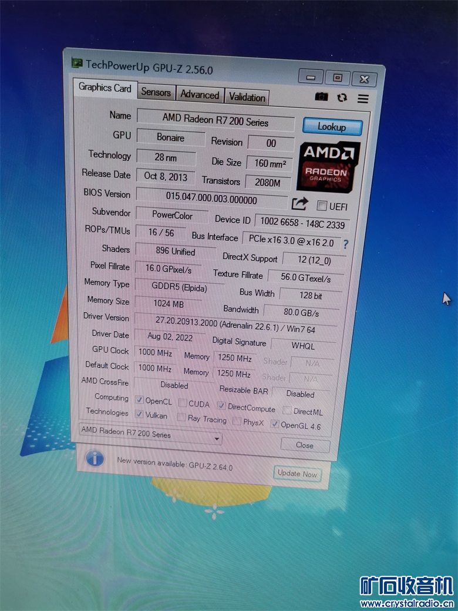Click the Shaders value 896 Unified
Image resolution: width=458 pixels, height=611 pixels.
pyautogui.click(x=175, y=251)
